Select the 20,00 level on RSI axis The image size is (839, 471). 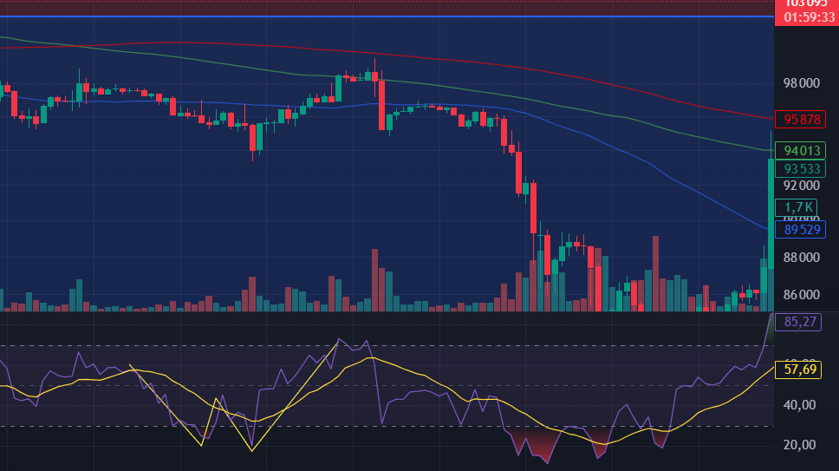pos(801,445)
